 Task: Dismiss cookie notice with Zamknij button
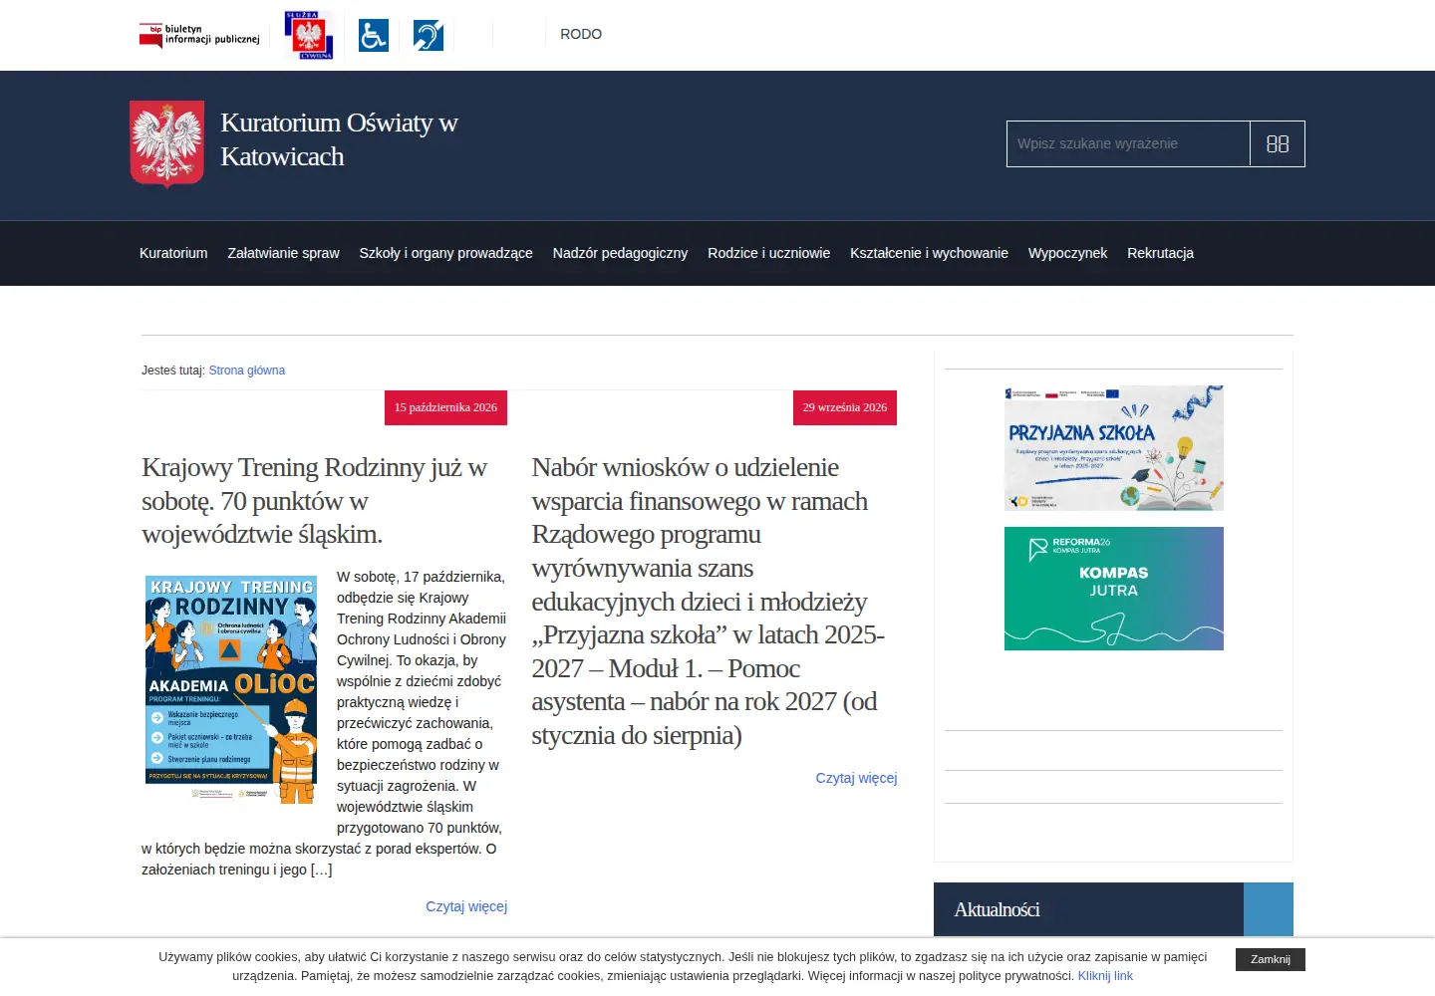pyautogui.click(x=1271, y=959)
